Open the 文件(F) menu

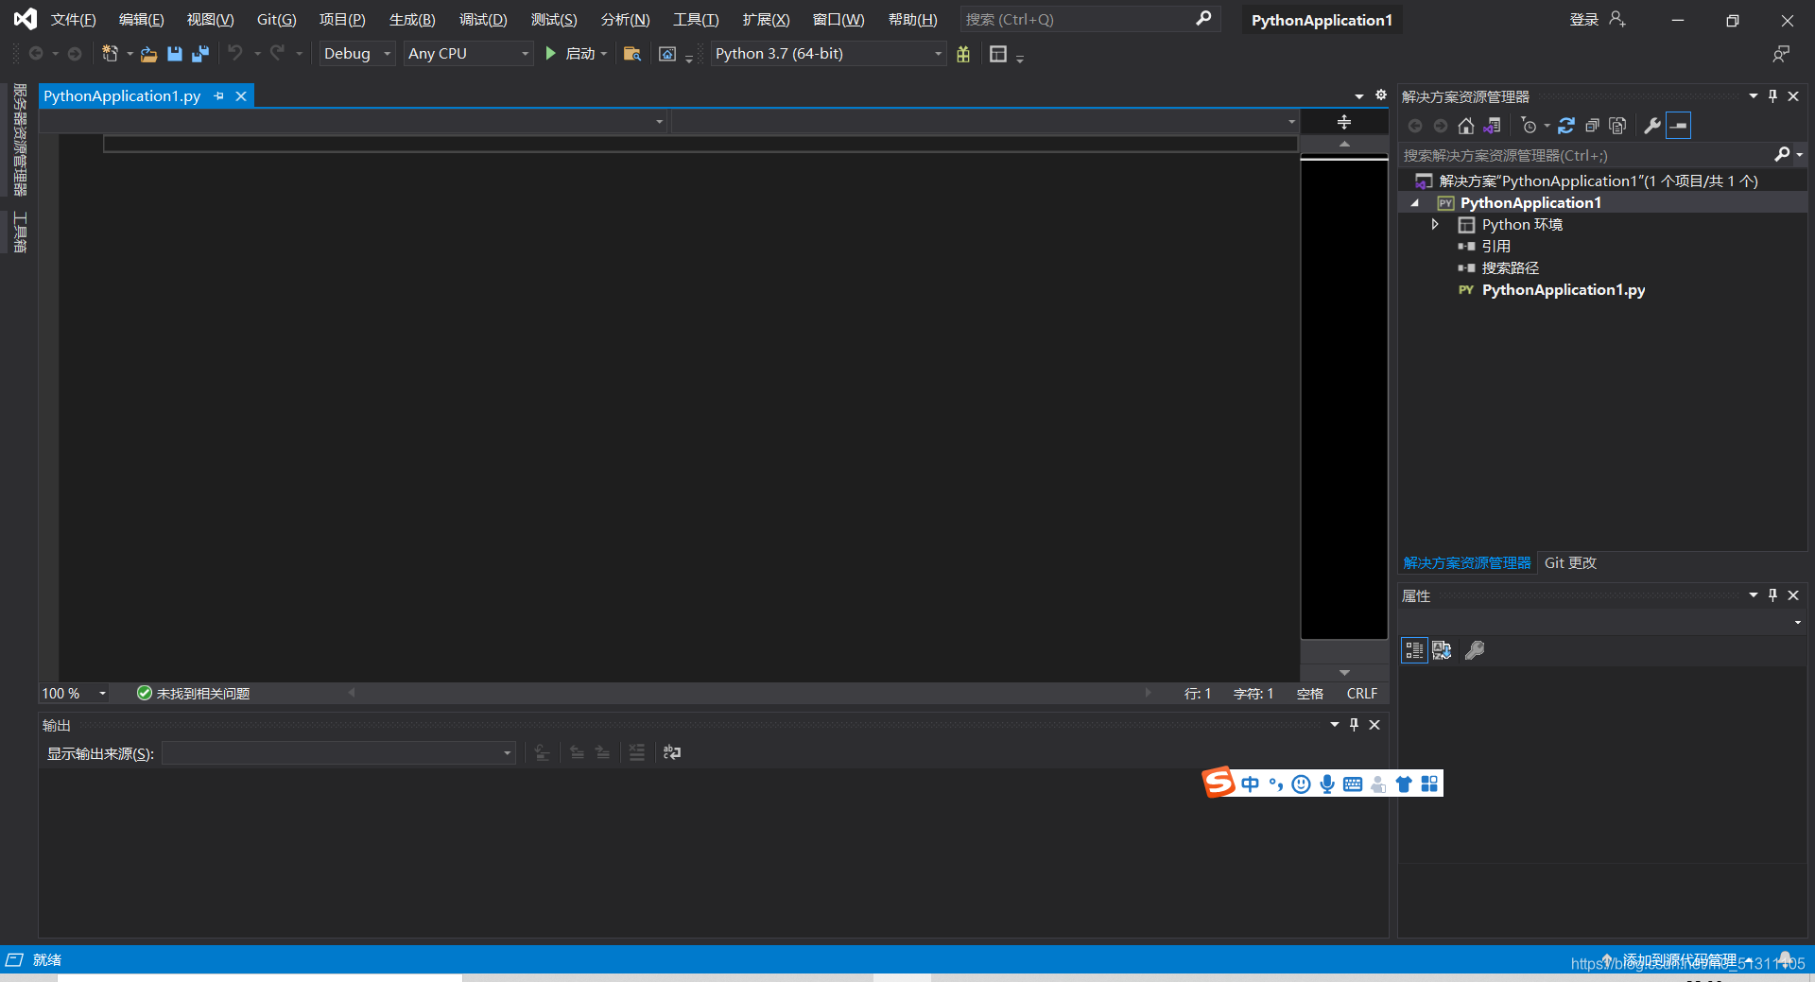[74, 20]
